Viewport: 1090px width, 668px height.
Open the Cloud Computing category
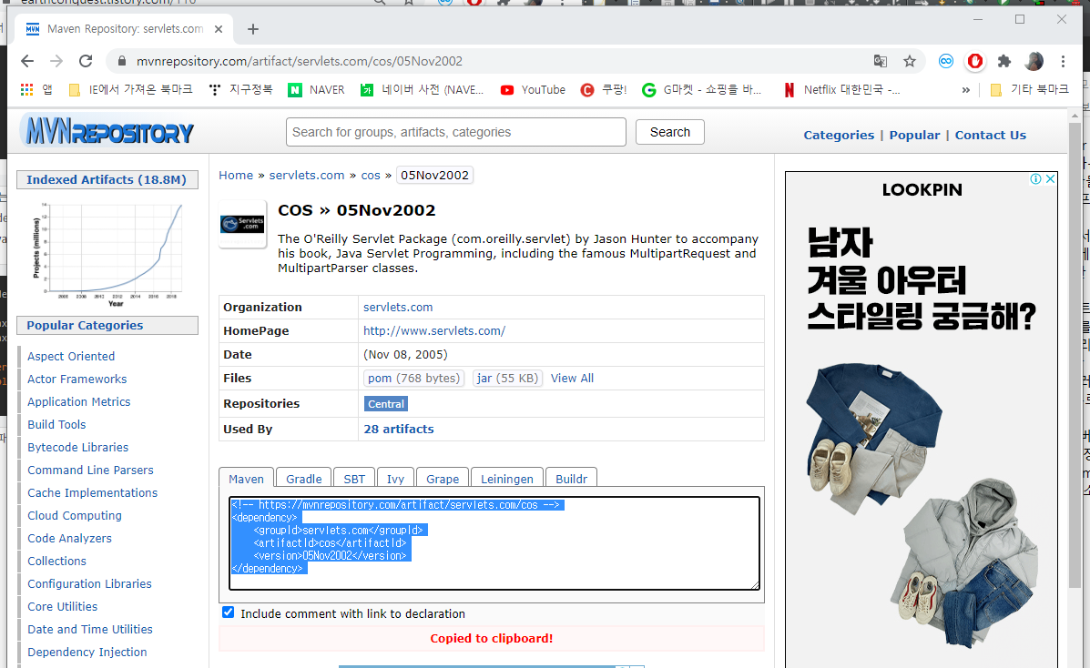point(75,515)
